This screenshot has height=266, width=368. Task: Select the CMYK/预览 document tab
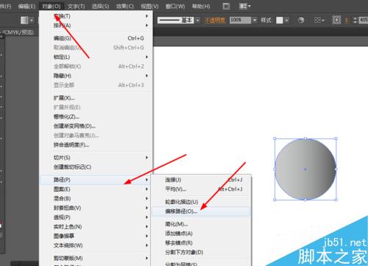pos(18,32)
